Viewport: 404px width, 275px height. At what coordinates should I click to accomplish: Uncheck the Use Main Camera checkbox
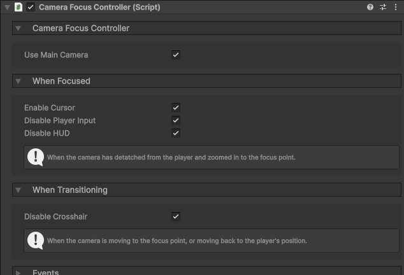coord(176,55)
